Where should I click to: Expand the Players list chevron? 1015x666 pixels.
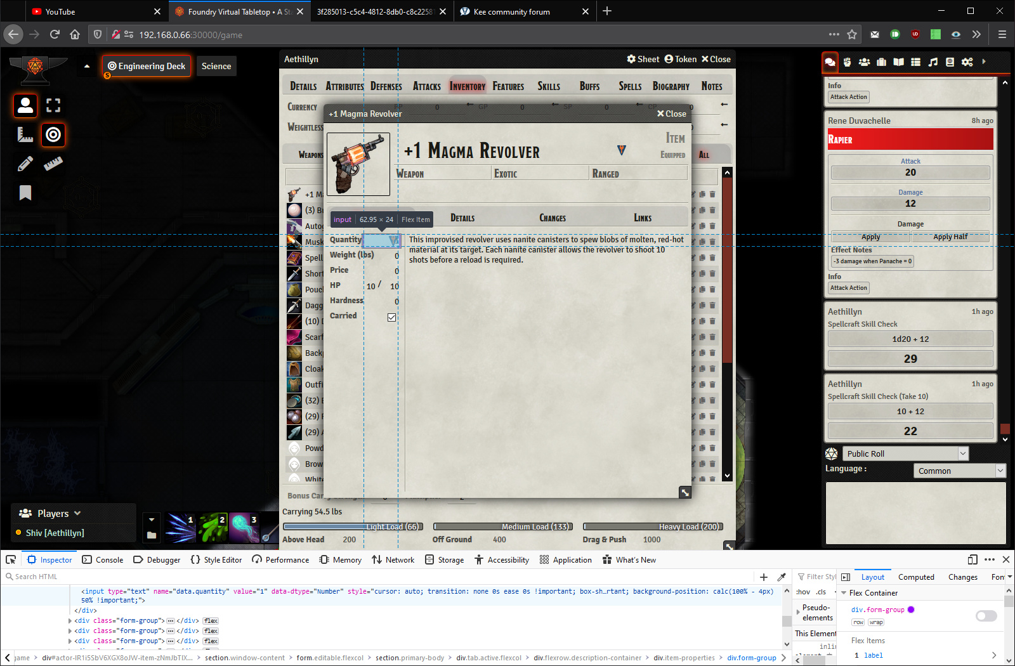pos(77,513)
